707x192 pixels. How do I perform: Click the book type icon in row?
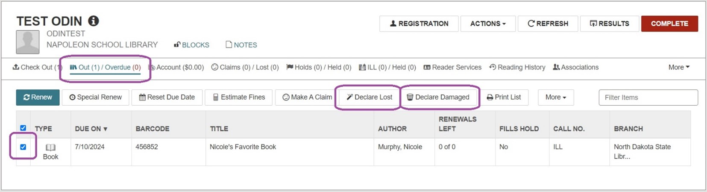[50, 148]
